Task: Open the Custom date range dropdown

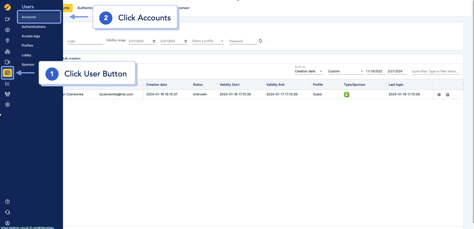Action: (x=345, y=71)
